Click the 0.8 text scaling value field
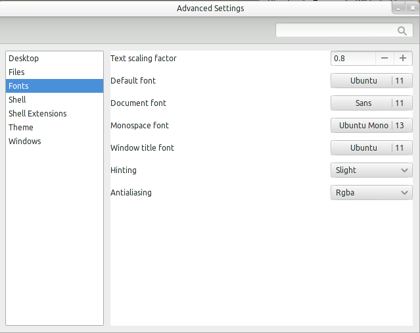The width and height of the screenshot is (420, 333). click(353, 58)
